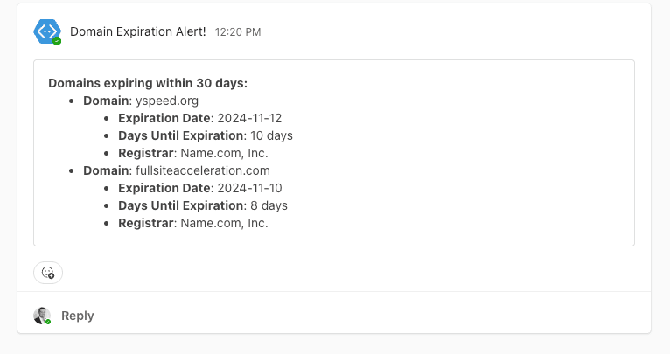Click the green verified badge on bot avatar
Screen dimensions: 670x354
click(x=57, y=41)
